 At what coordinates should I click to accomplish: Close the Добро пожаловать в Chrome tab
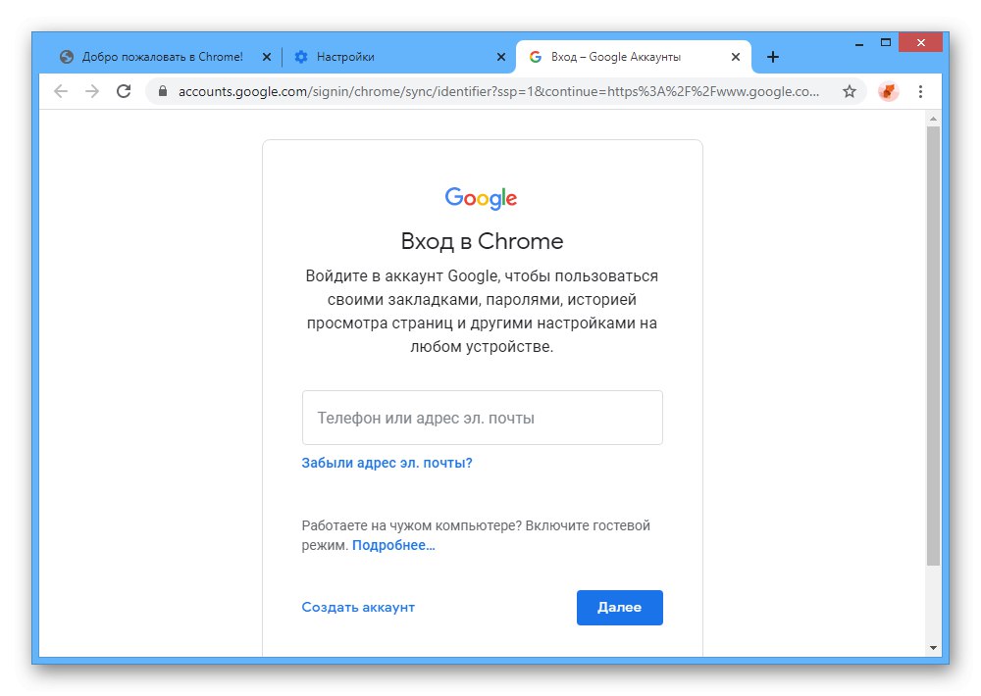(266, 57)
